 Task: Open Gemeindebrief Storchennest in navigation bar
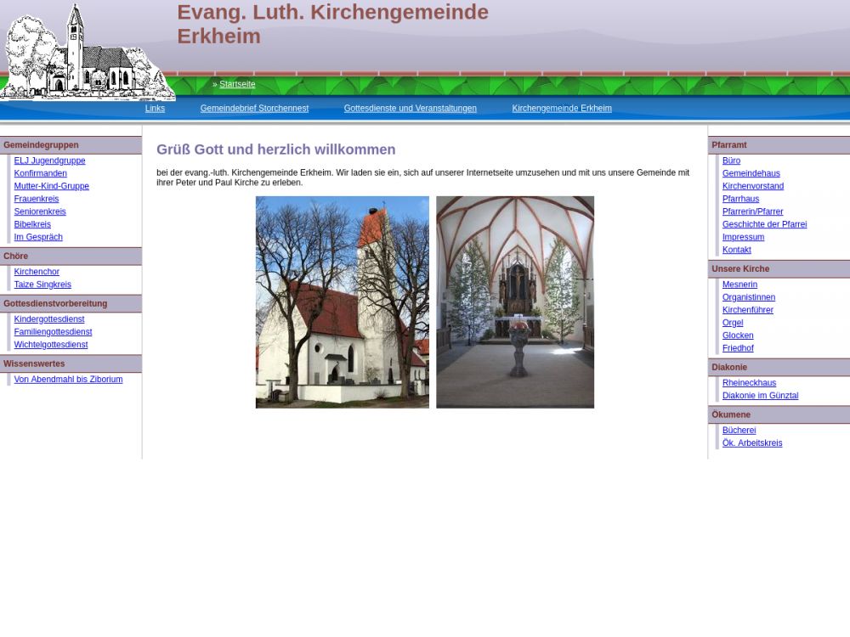254,109
